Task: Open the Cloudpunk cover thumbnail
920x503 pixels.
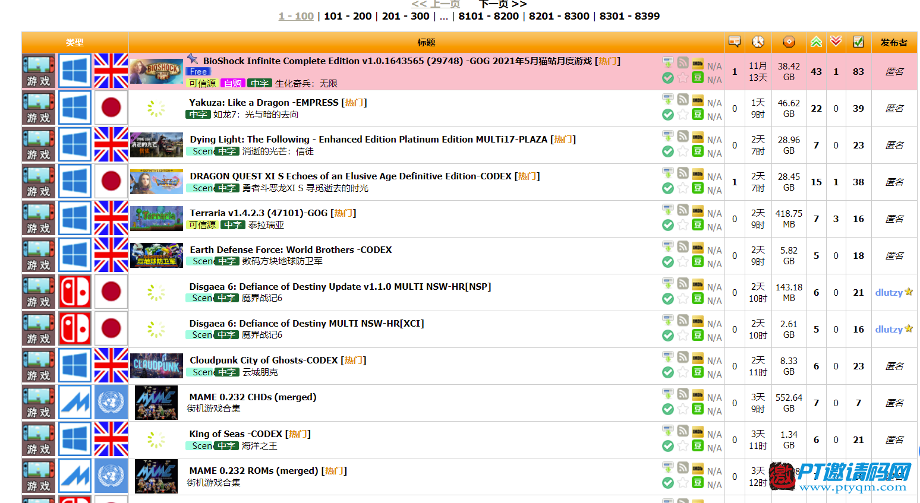Action: pos(157,366)
